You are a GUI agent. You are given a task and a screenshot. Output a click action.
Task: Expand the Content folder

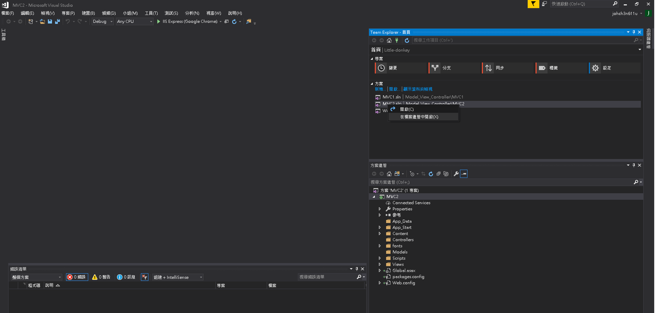380,233
